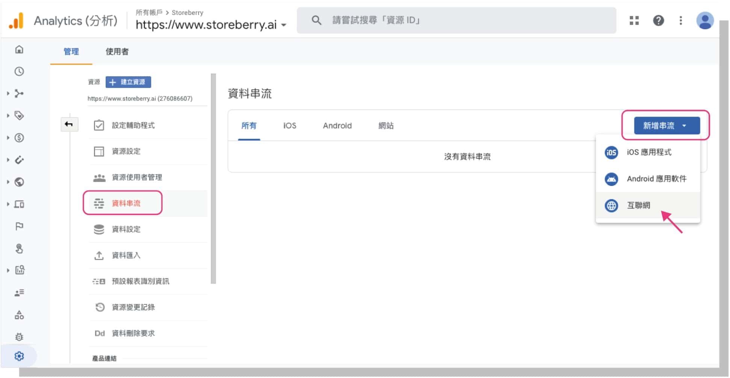Switch to the 管理 tab
This screenshot has width=730, height=378.
(71, 52)
